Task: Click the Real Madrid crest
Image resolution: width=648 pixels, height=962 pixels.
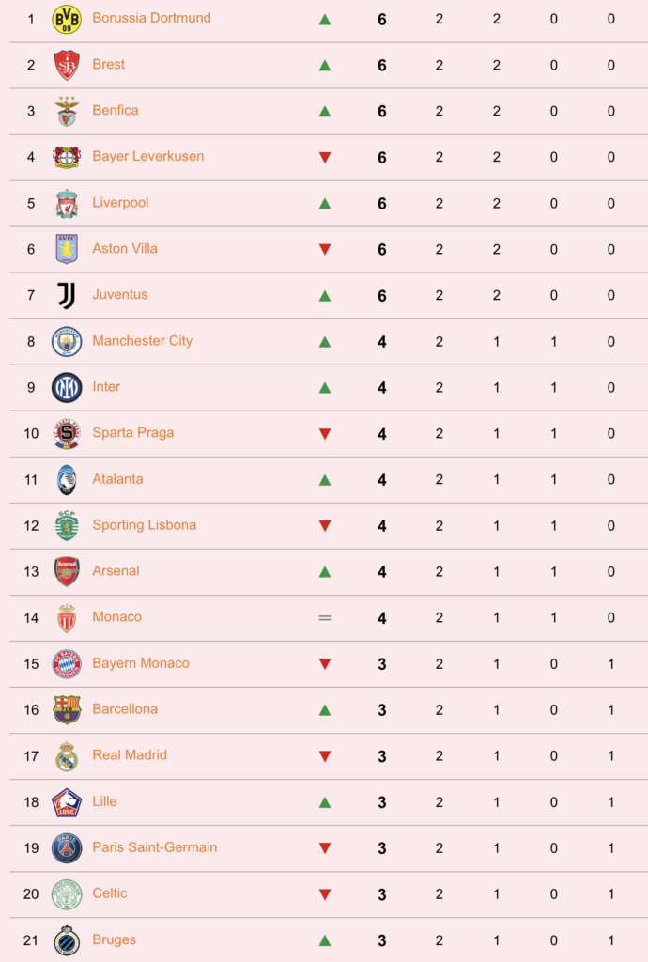Action: pos(67,756)
